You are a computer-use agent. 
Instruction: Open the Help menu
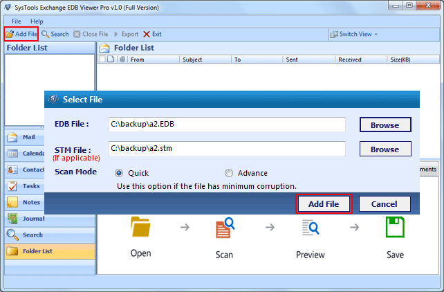pos(37,21)
